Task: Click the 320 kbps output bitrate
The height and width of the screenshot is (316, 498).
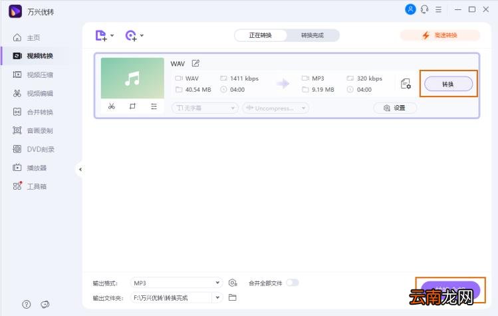Action: [370, 79]
